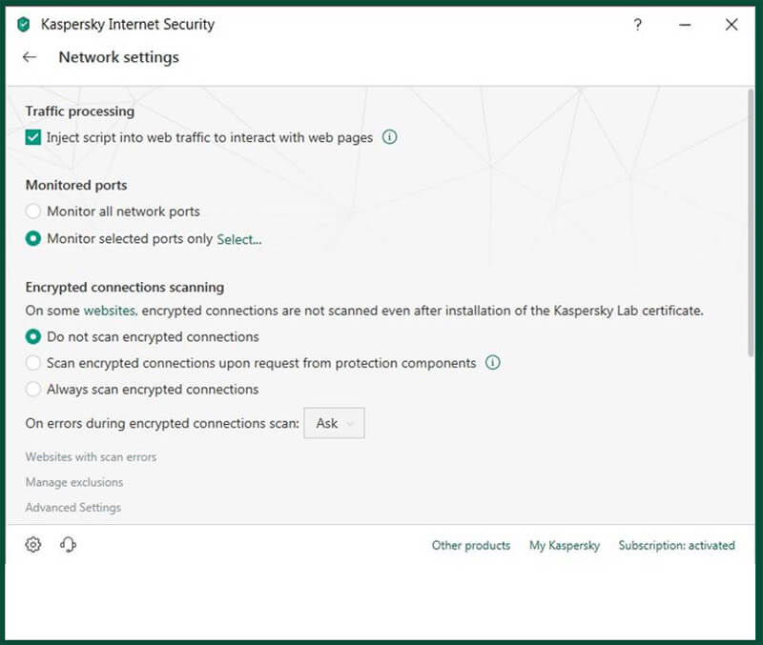Open Manage exclusions
The height and width of the screenshot is (645, 763).
(74, 482)
